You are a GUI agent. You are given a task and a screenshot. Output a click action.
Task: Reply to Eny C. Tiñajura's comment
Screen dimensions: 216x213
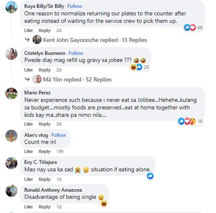[45, 179]
